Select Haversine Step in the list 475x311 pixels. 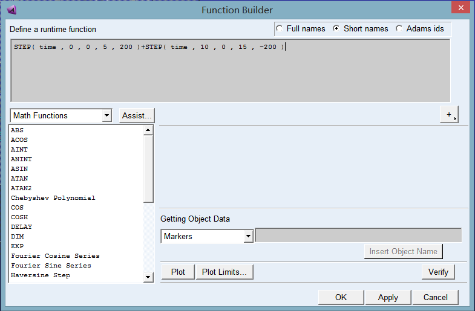click(41, 275)
